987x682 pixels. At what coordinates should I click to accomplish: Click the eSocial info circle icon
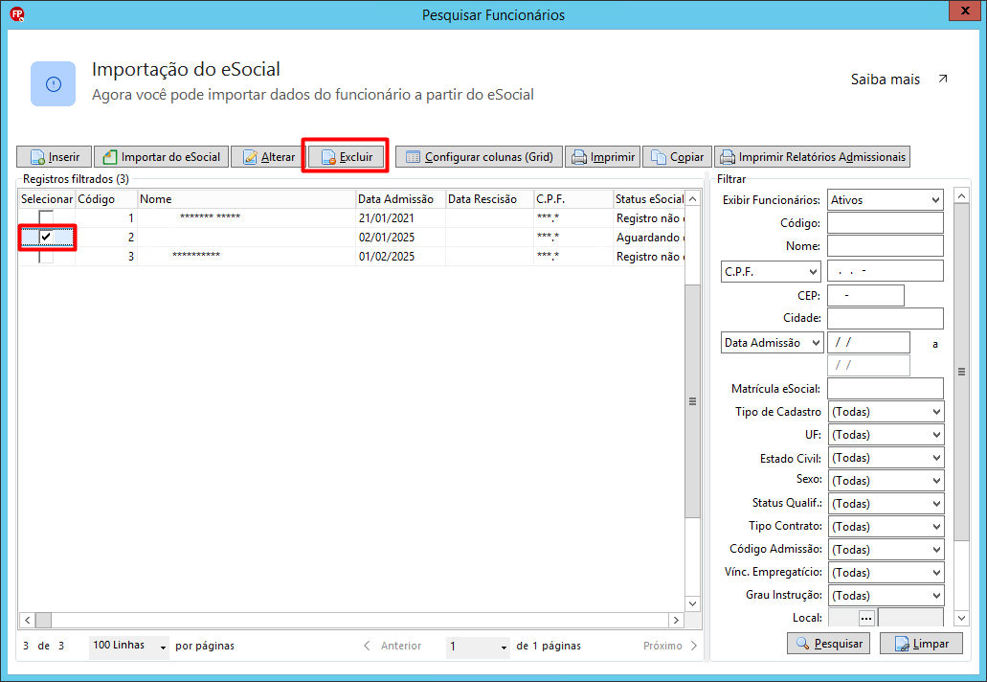[x=54, y=83]
